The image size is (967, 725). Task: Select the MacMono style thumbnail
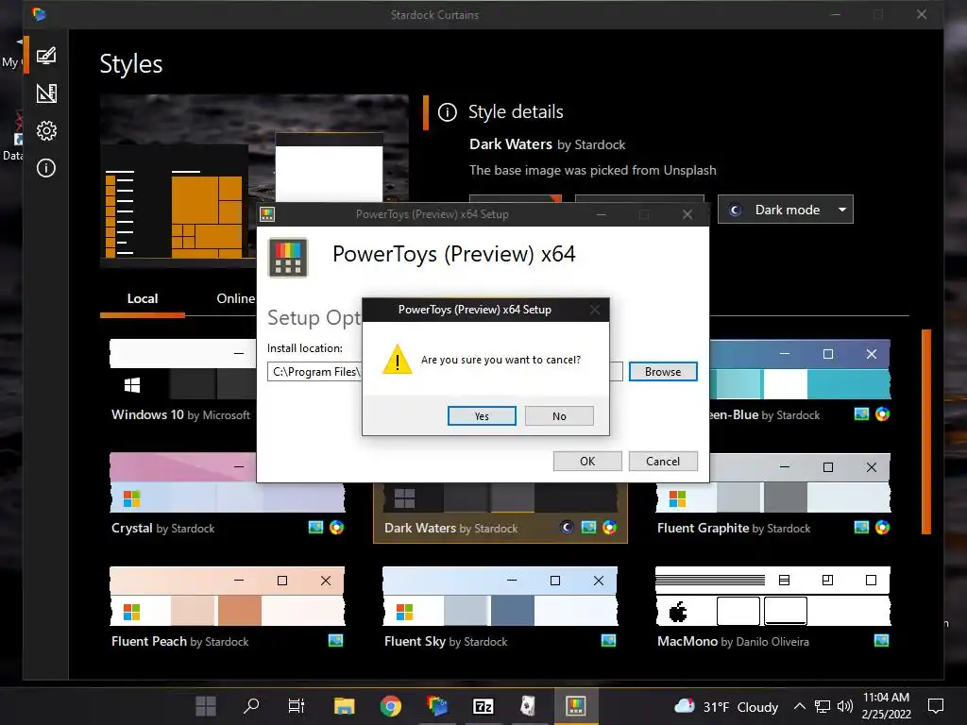coord(772,597)
